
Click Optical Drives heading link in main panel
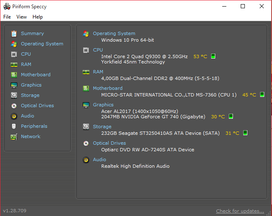coord(109,143)
